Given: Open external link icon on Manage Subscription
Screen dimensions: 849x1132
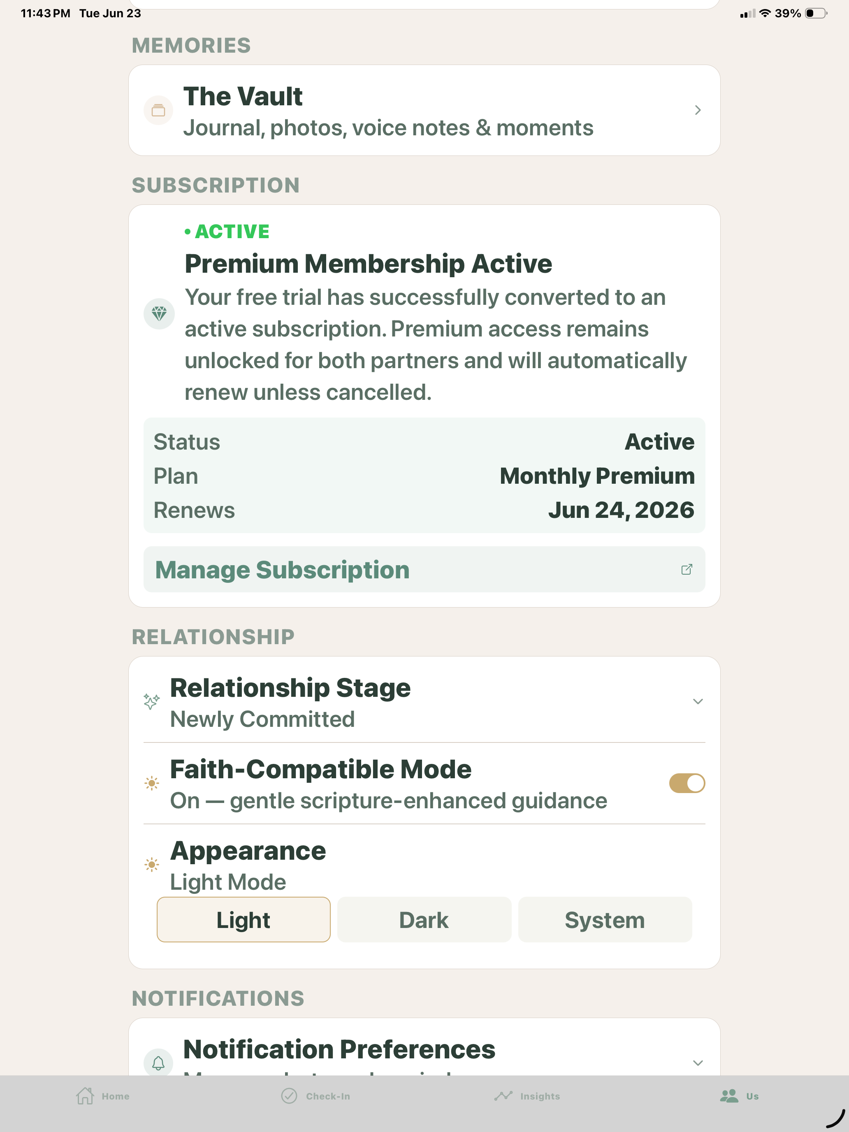Looking at the screenshot, I should coord(687,569).
